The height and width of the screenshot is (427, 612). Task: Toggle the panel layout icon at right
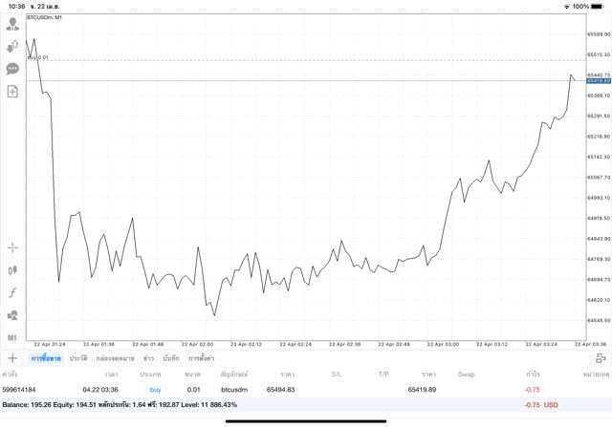[600, 358]
